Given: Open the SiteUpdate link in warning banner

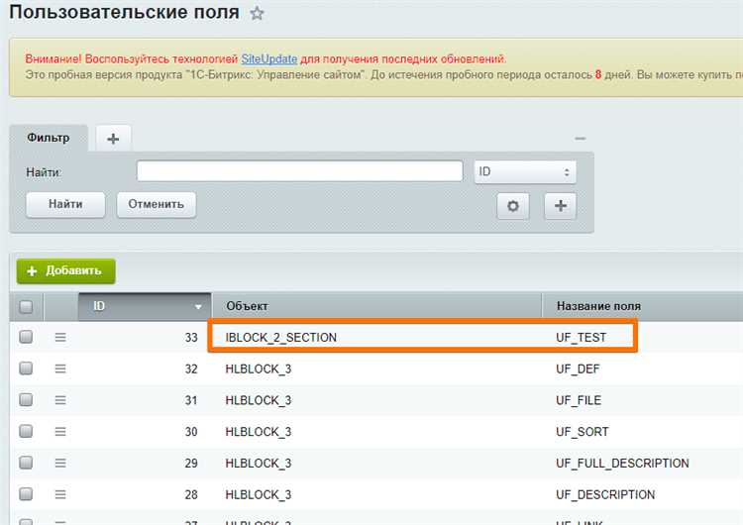Looking at the screenshot, I should tap(269, 59).
